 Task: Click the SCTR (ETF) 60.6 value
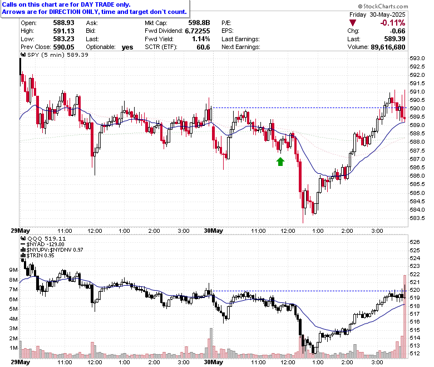coord(203,47)
